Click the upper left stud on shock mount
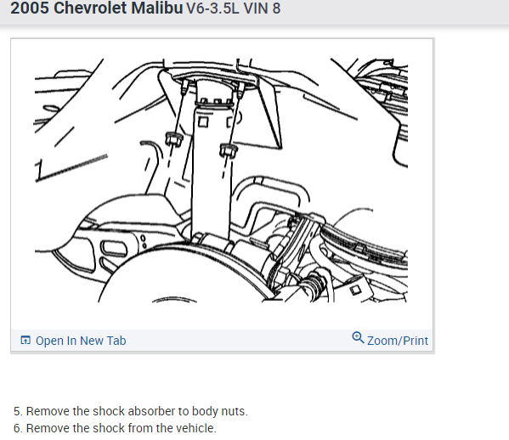Screen dimensions: 509x440 [184, 87]
